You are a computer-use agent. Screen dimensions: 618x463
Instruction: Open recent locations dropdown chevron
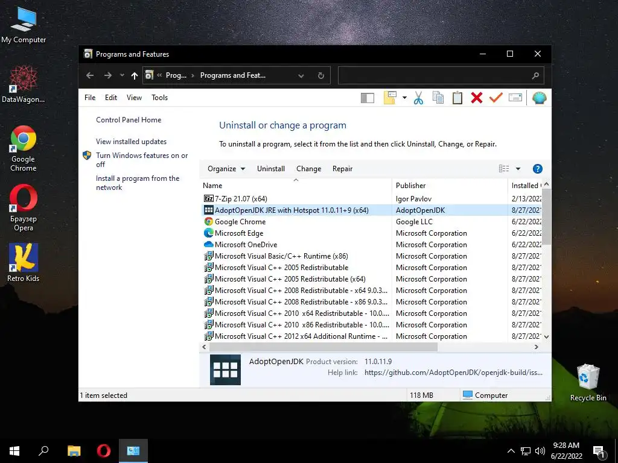click(x=122, y=75)
